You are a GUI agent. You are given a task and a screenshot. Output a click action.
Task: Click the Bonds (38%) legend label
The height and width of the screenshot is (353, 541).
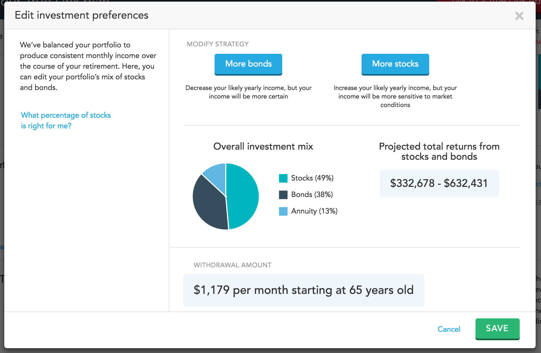[x=312, y=194]
